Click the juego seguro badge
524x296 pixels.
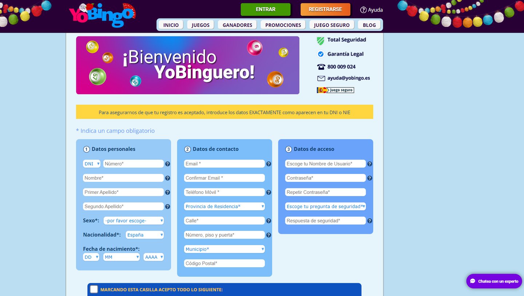coord(335,90)
